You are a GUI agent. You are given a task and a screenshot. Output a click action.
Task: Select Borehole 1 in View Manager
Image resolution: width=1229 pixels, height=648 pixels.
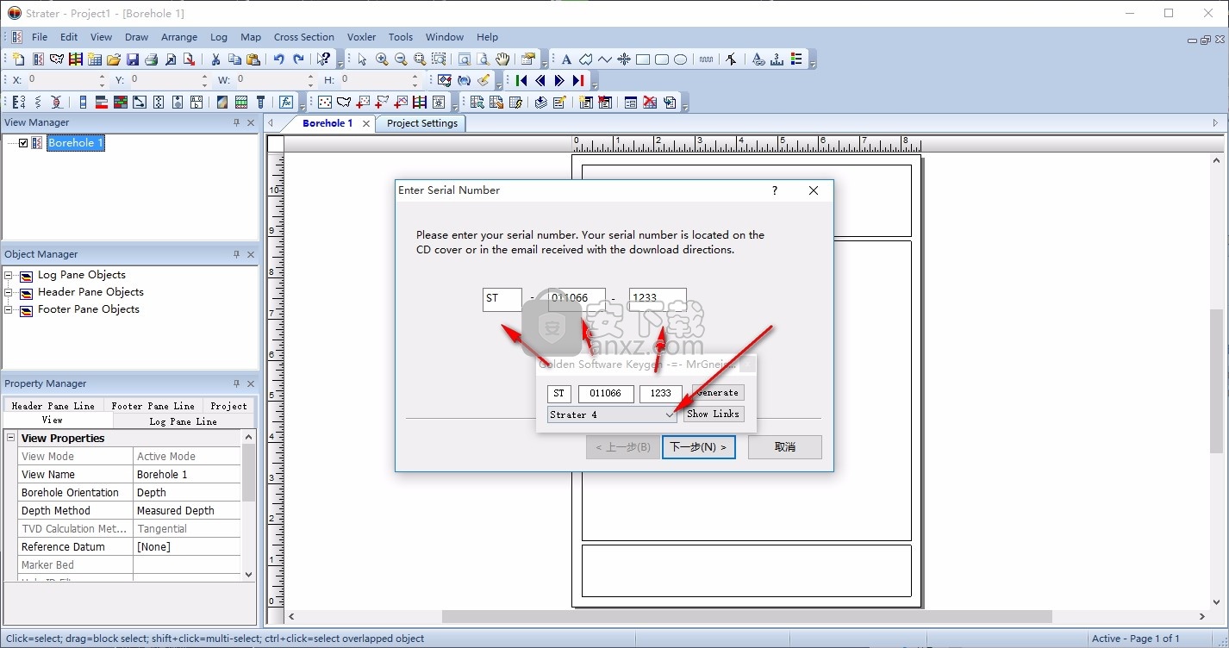pos(76,143)
